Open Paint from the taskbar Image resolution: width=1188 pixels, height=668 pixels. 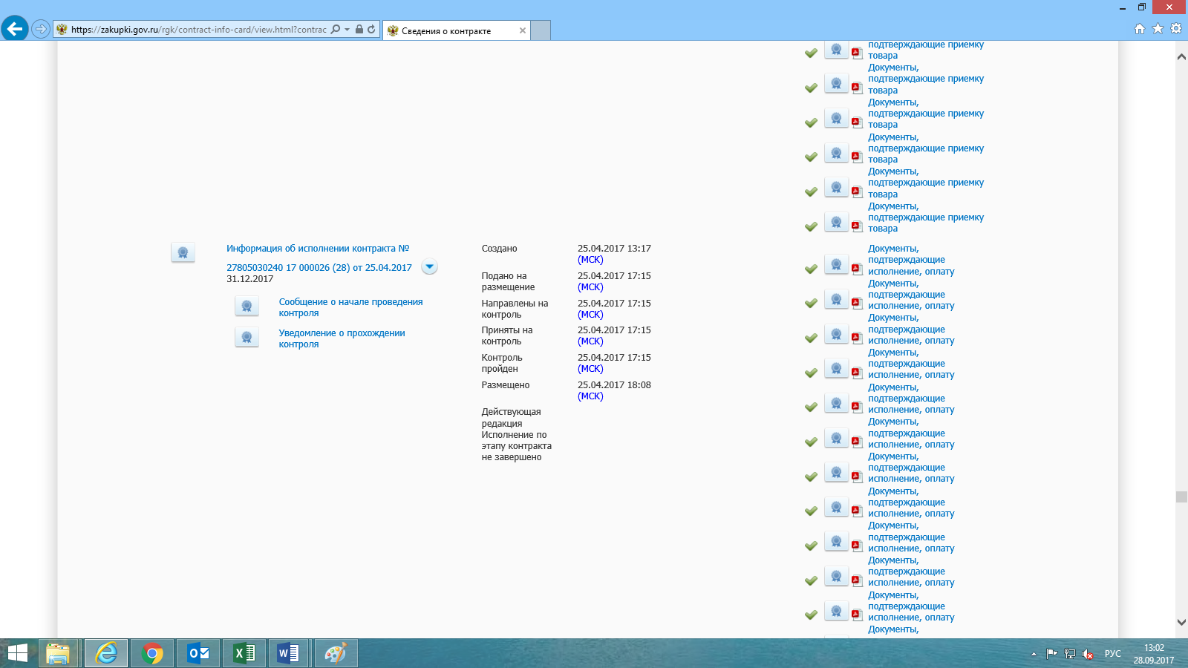(x=336, y=653)
